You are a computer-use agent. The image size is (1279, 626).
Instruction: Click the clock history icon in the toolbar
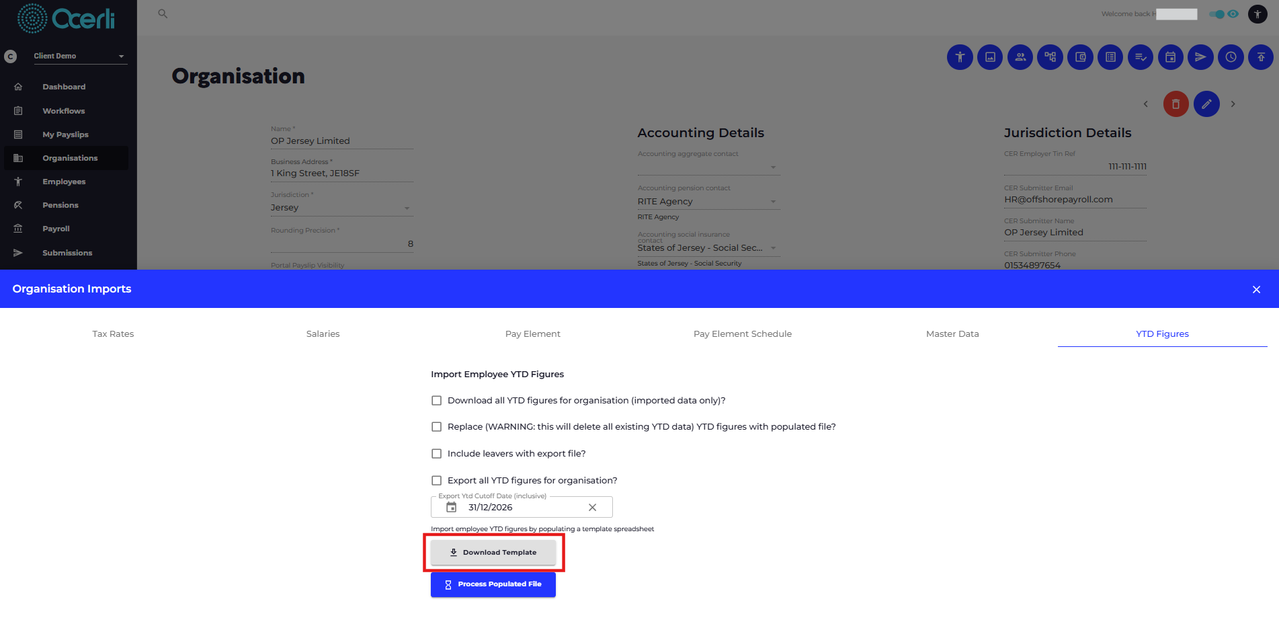(x=1231, y=57)
